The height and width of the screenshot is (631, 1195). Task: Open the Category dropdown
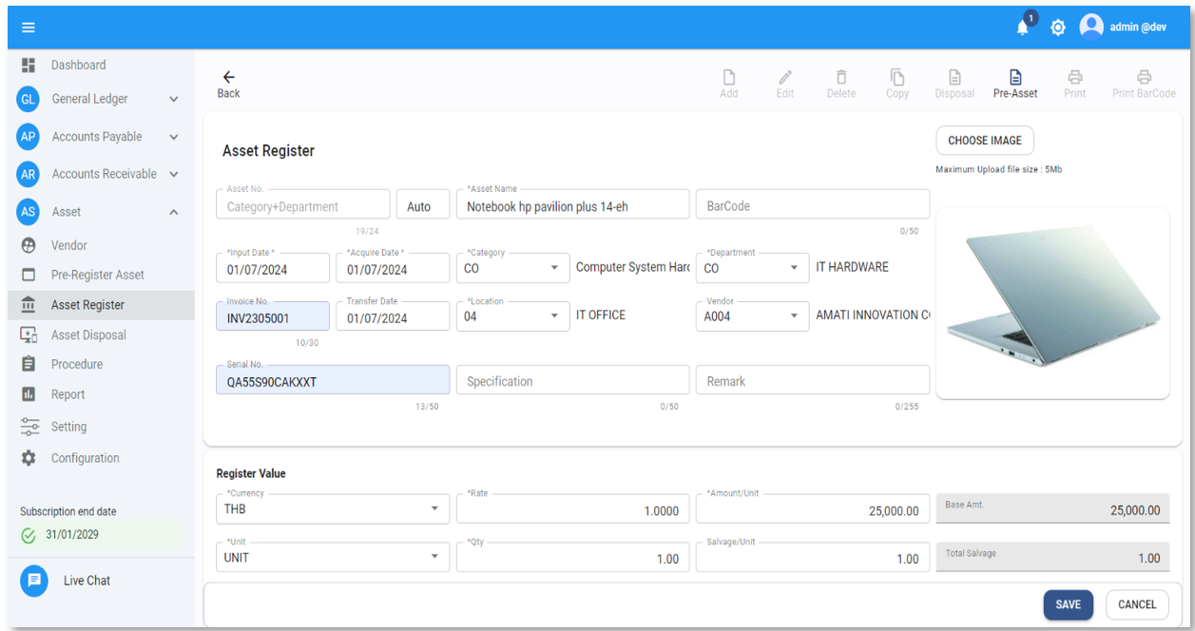(554, 269)
